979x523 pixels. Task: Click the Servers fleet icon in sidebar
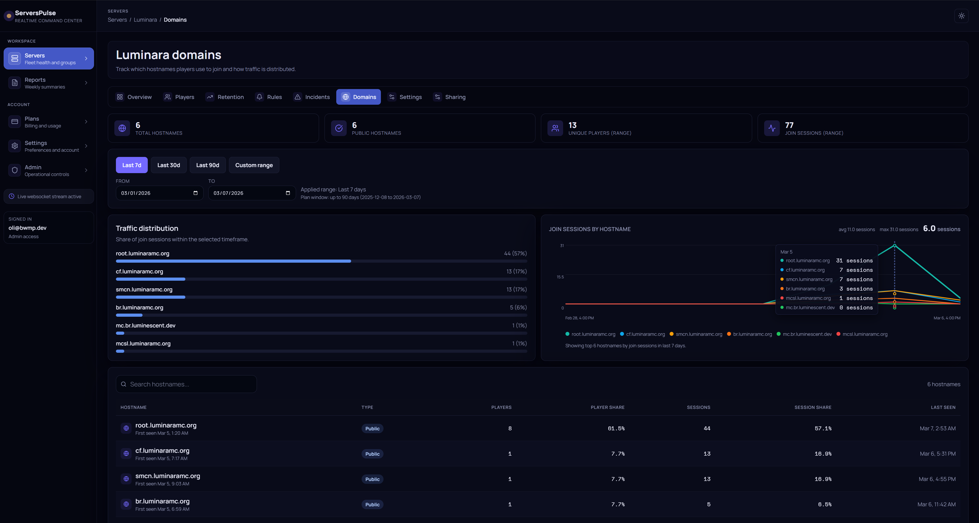coord(15,58)
